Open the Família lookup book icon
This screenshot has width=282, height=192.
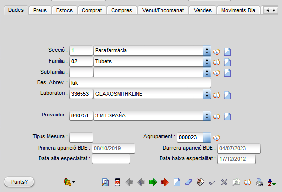(216, 62)
